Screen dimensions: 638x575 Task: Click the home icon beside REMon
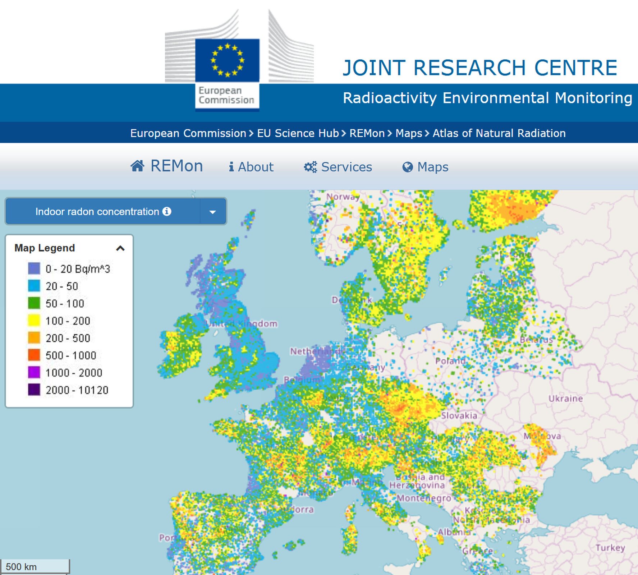138,166
